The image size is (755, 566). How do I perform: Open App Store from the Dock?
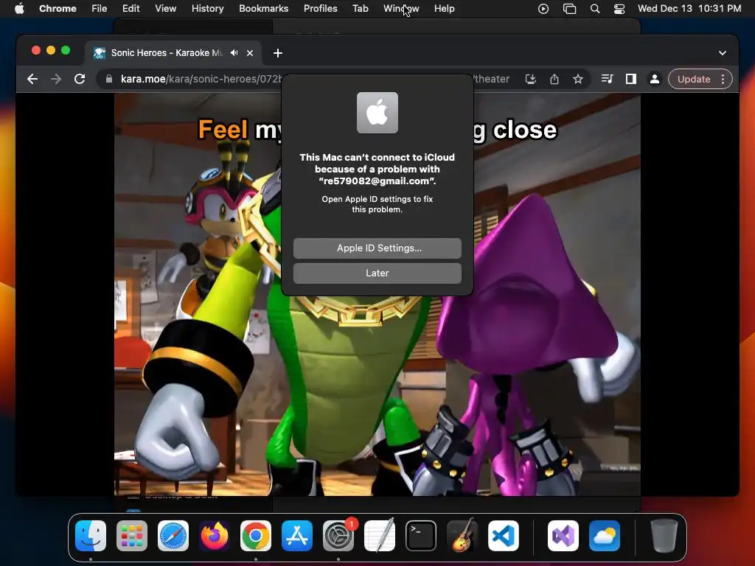tap(297, 536)
